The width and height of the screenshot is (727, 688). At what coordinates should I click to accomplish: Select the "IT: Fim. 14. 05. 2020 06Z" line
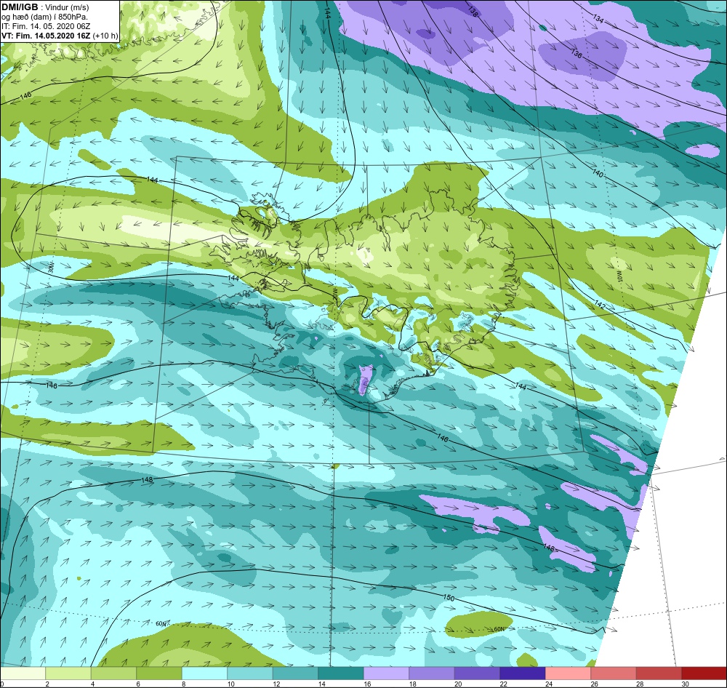point(46,26)
